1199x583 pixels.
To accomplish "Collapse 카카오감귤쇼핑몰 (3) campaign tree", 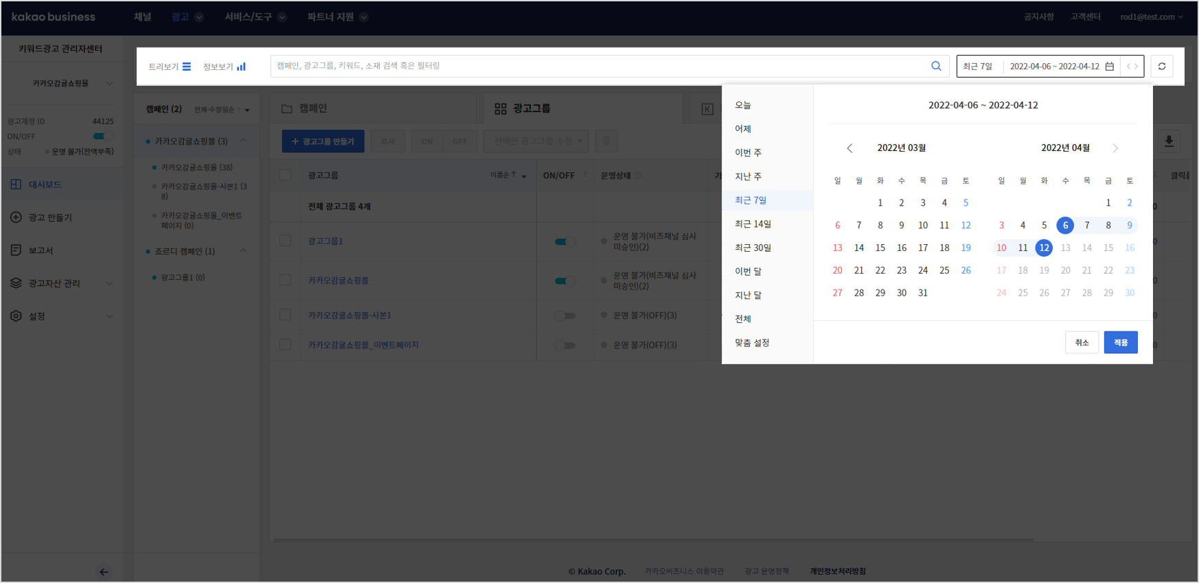I will click(x=243, y=141).
